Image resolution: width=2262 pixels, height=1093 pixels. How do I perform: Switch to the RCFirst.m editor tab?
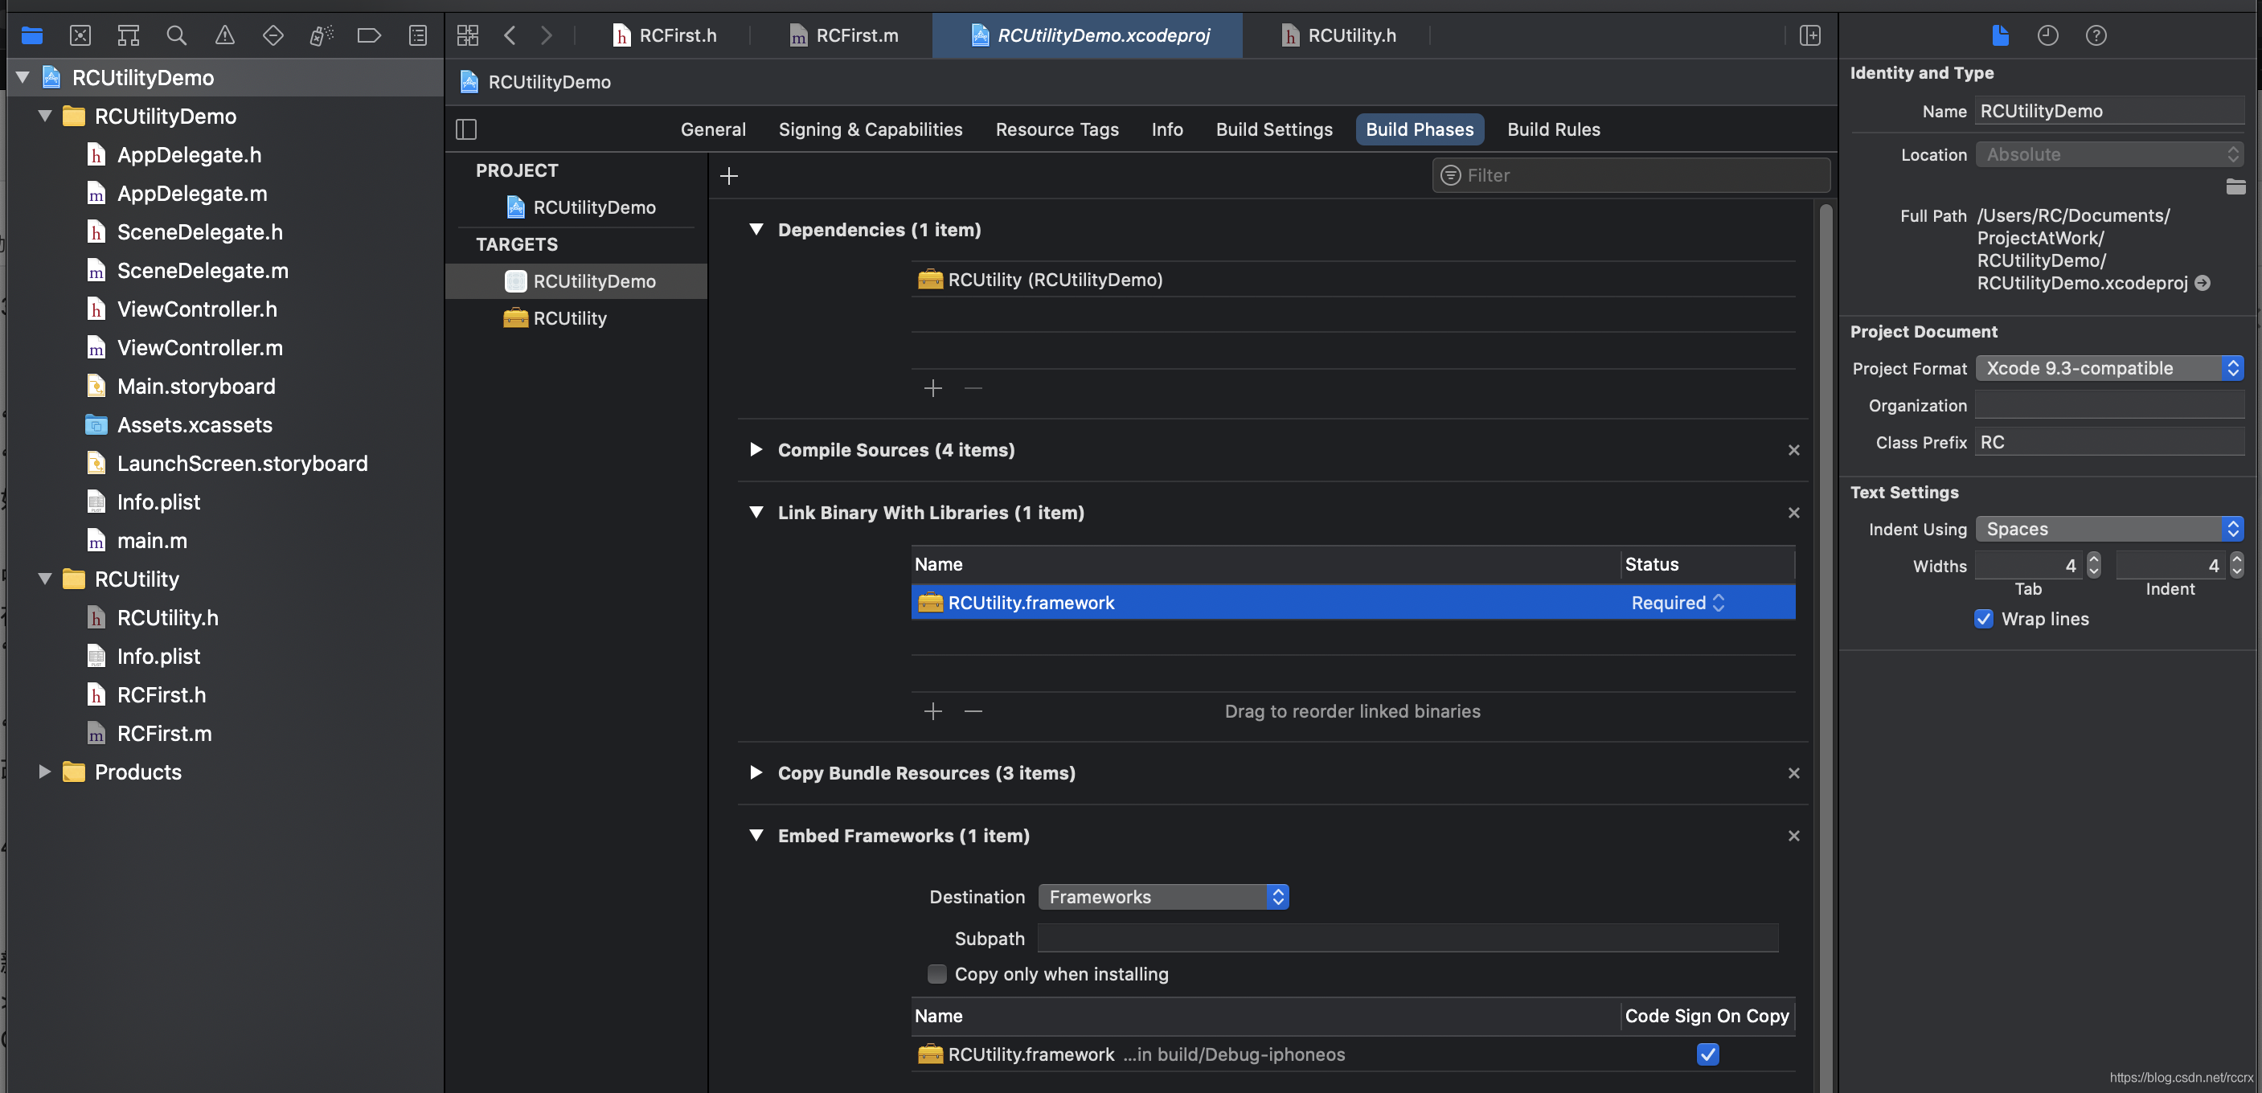844,35
